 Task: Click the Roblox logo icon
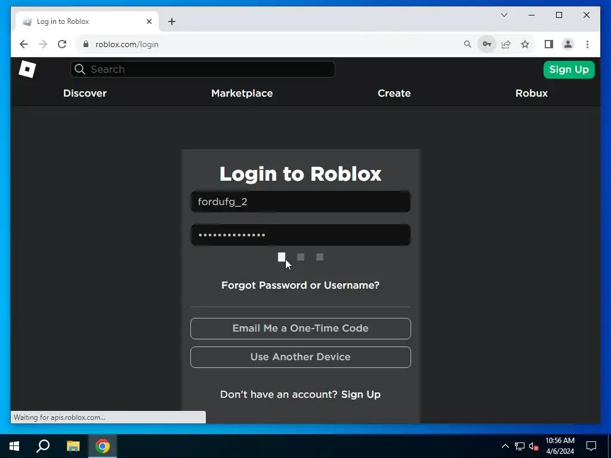tap(27, 69)
